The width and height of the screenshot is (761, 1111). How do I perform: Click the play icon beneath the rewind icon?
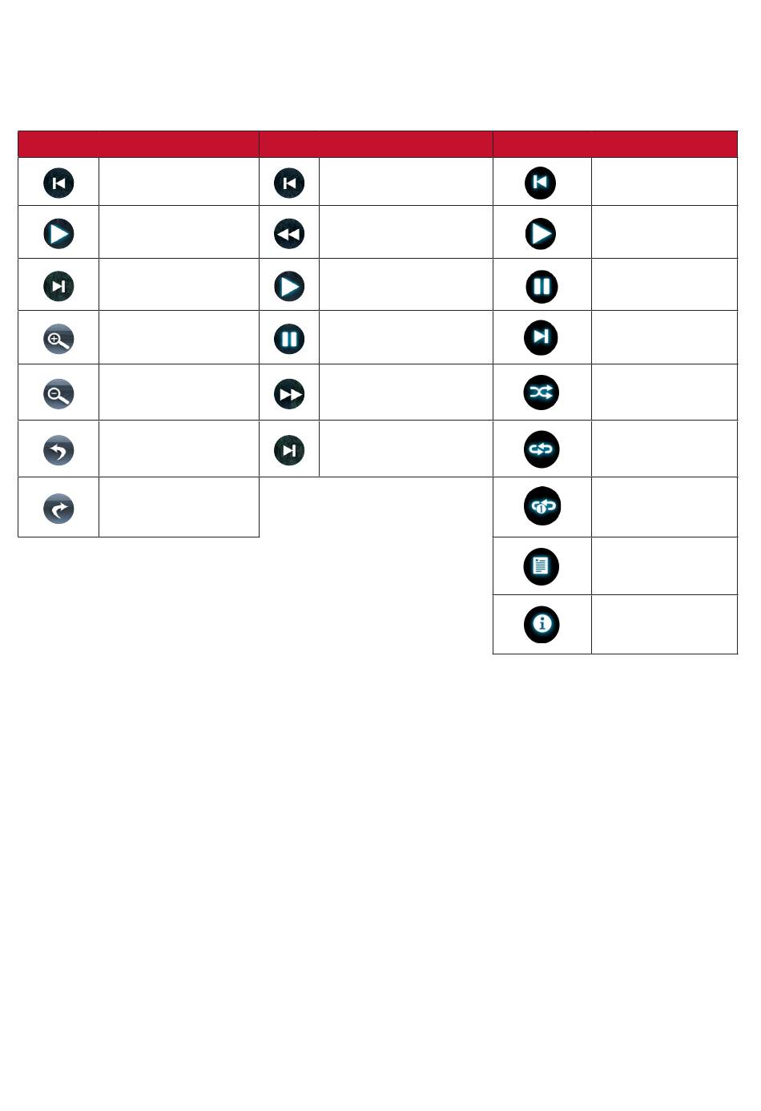coord(289,287)
